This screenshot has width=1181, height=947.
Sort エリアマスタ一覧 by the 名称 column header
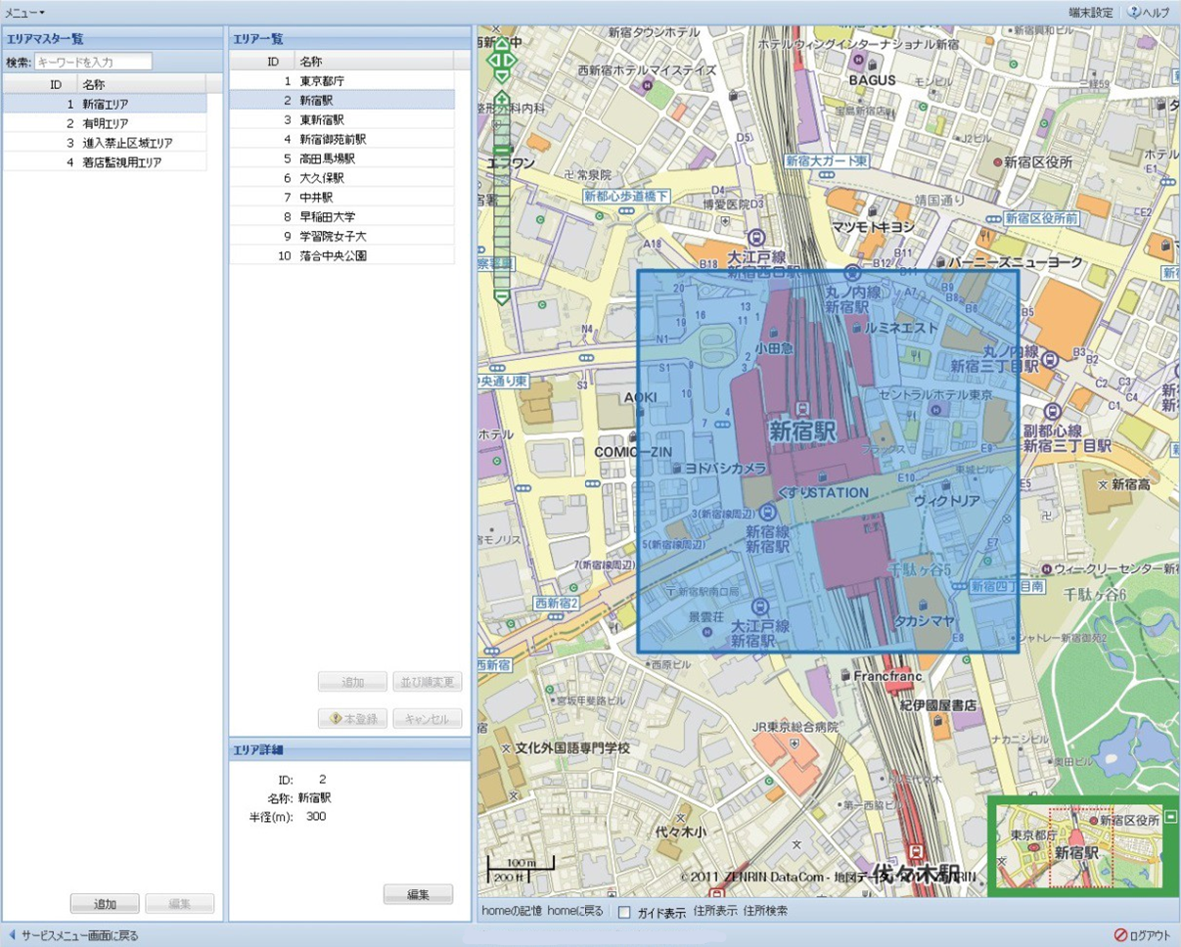pyautogui.click(x=142, y=84)
